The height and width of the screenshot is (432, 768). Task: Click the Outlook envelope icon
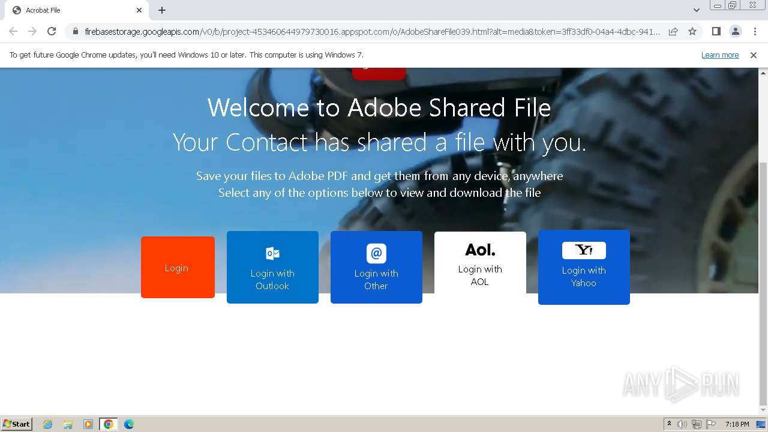tap(272, 253)
